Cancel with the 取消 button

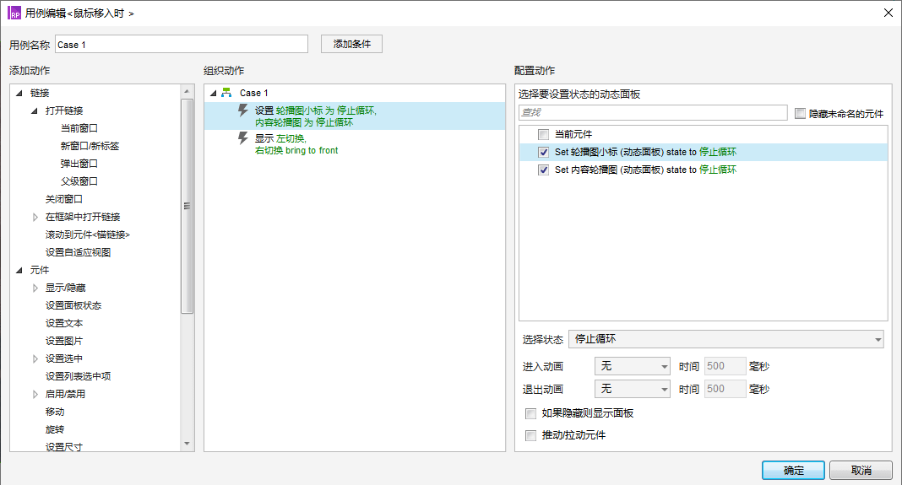[x=861, y=470]
